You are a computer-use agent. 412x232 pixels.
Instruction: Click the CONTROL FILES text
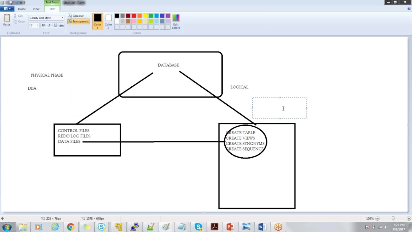(x=74, y=130)
